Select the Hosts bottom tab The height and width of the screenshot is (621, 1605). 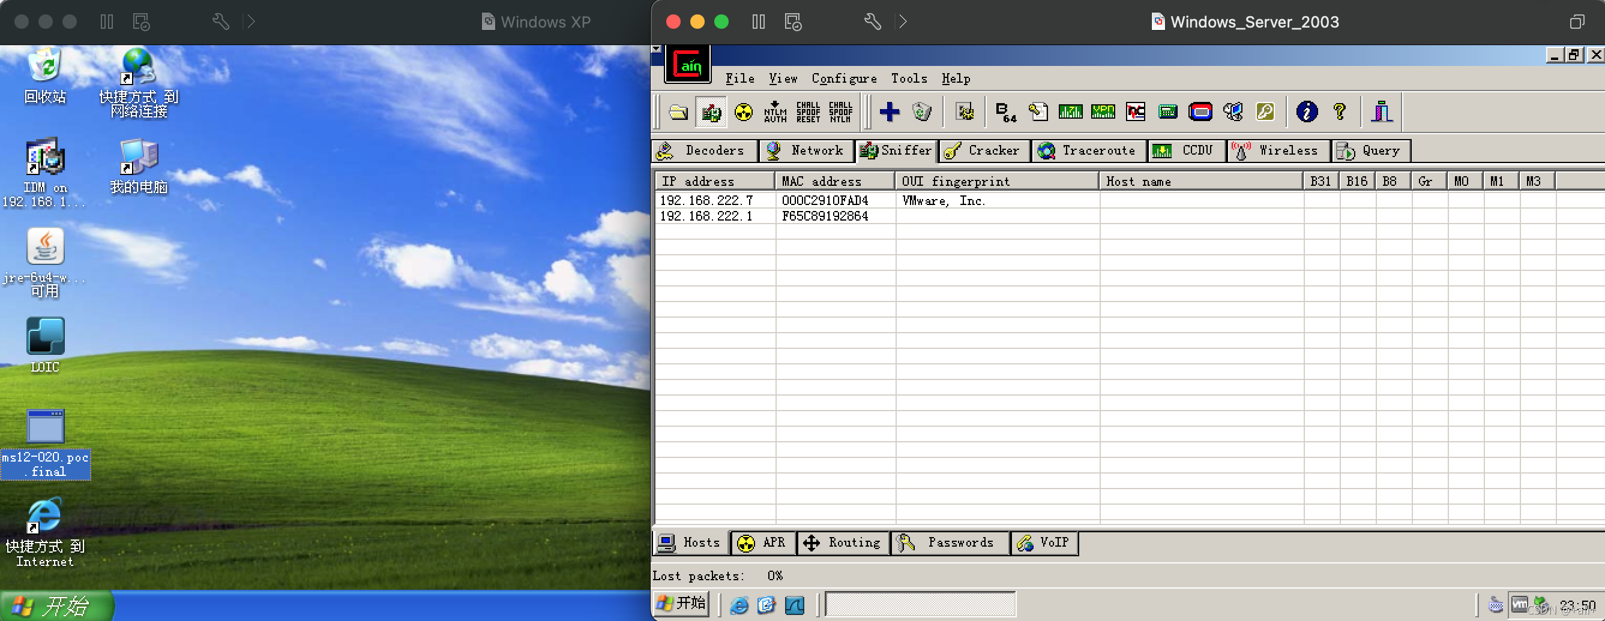[690, 542]
